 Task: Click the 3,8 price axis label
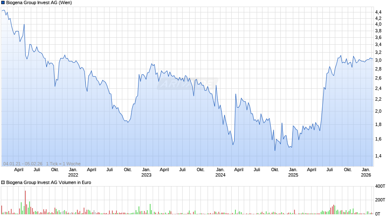(378, 31)
